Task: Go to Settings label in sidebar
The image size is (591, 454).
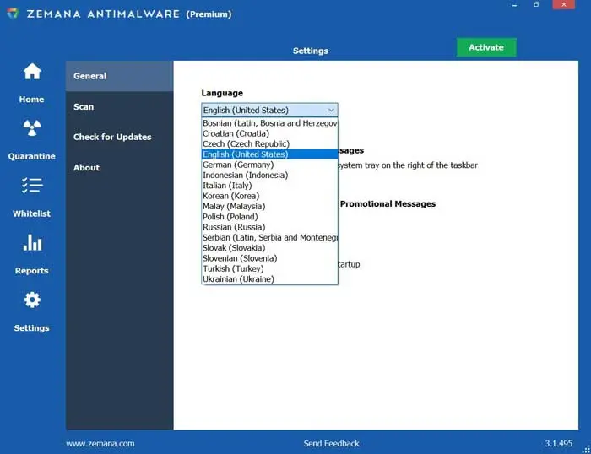Action: coord(32,328)
